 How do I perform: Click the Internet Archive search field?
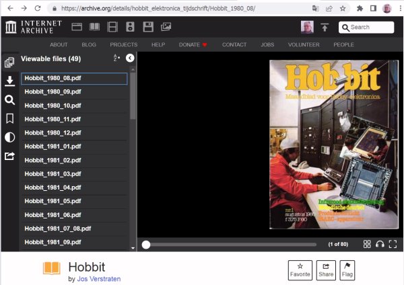[x=366, y=28]
